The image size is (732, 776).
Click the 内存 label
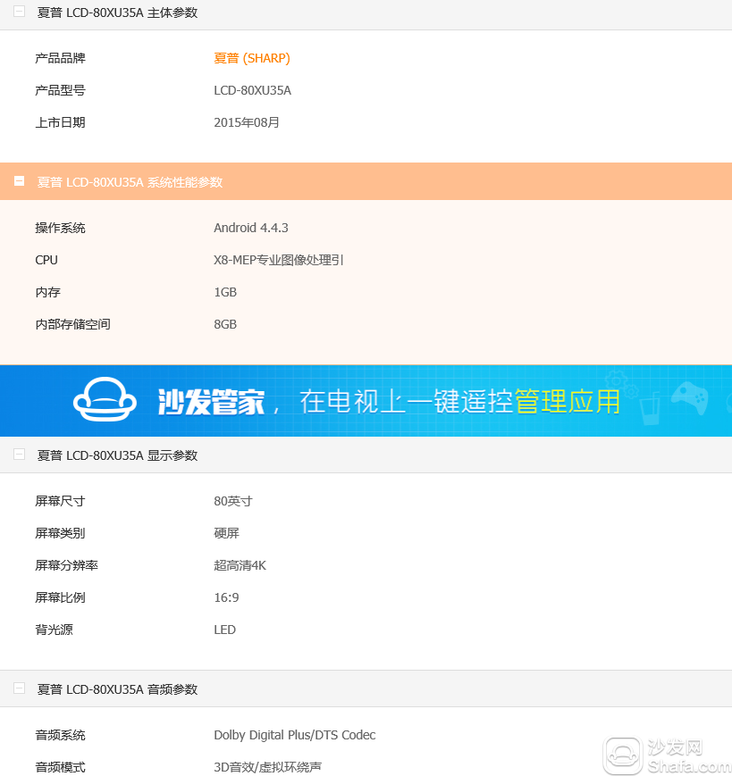pos(48,293)
